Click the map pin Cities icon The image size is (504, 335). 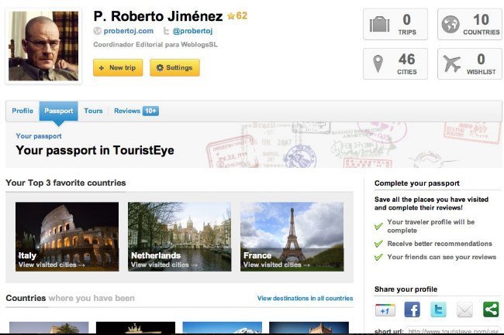click(x=378, y=63)
